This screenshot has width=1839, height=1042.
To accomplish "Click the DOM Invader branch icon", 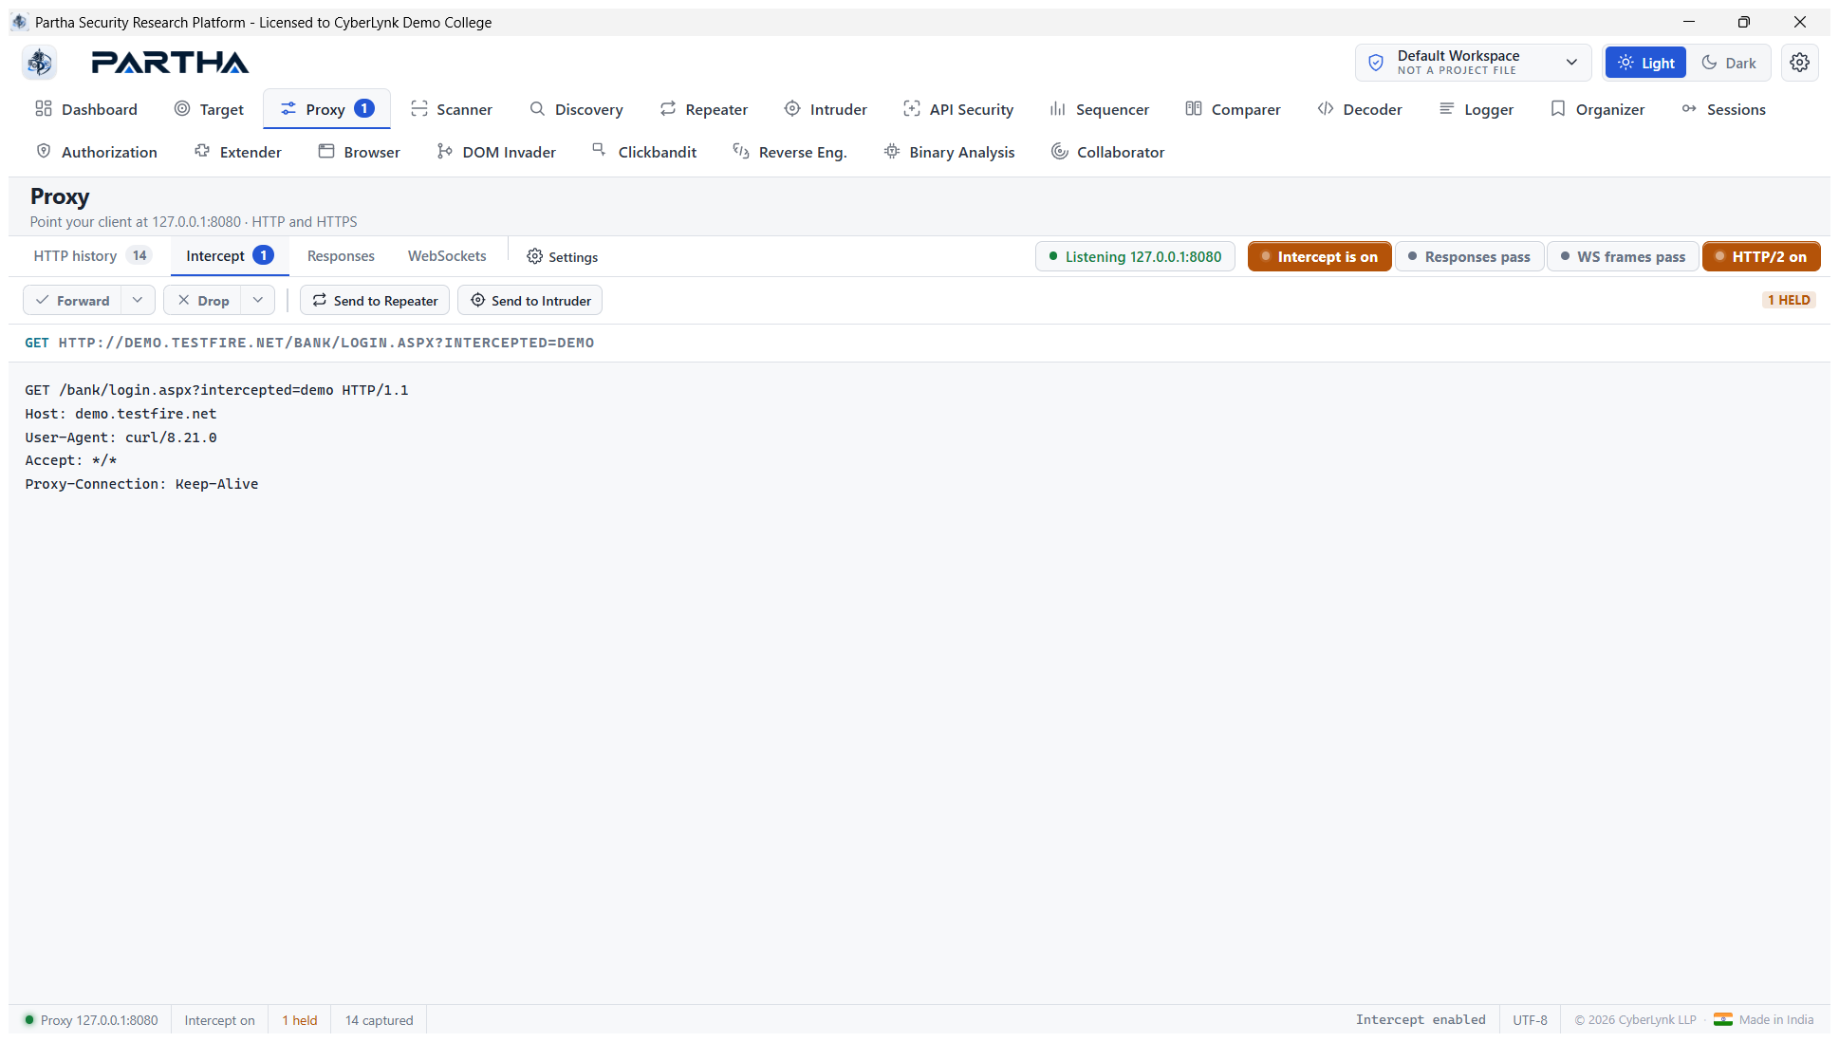I will (x=445, y=152).
